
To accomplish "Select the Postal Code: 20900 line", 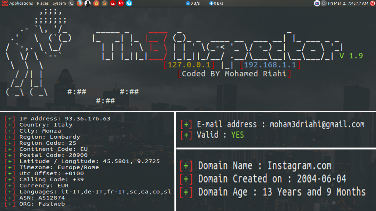I will coord(46,155).
